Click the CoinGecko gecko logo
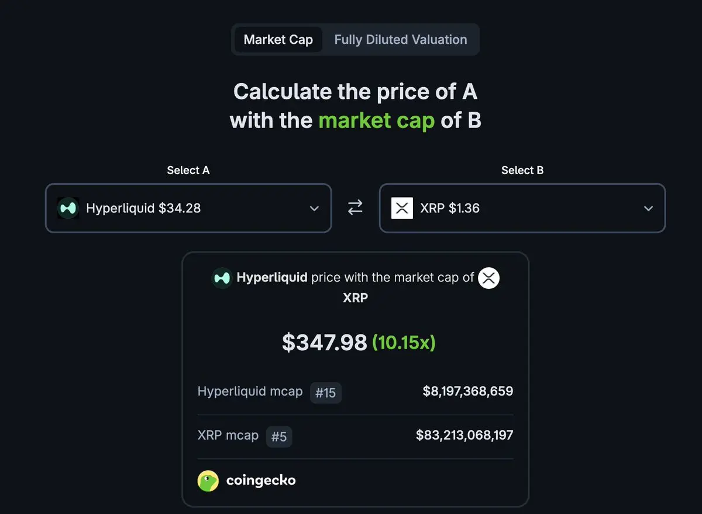702x514 pixels. [x=208, y=481]
